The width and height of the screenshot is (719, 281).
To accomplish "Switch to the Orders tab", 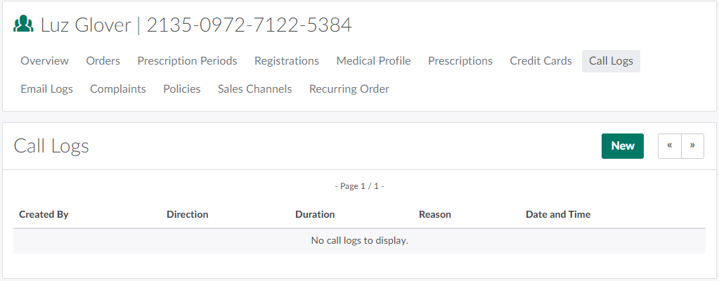I will (x=103, y=61).
